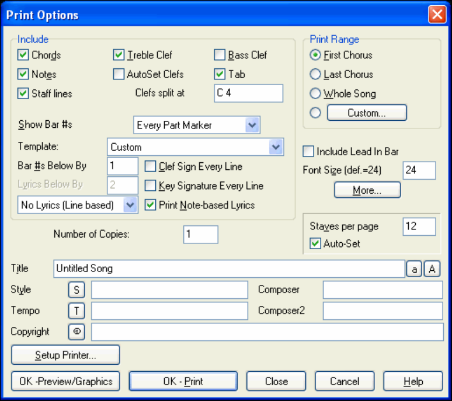Click the uppercase 'A' title button
The height and width of the screenshot is (401, 452).
(x=432, y=269)
